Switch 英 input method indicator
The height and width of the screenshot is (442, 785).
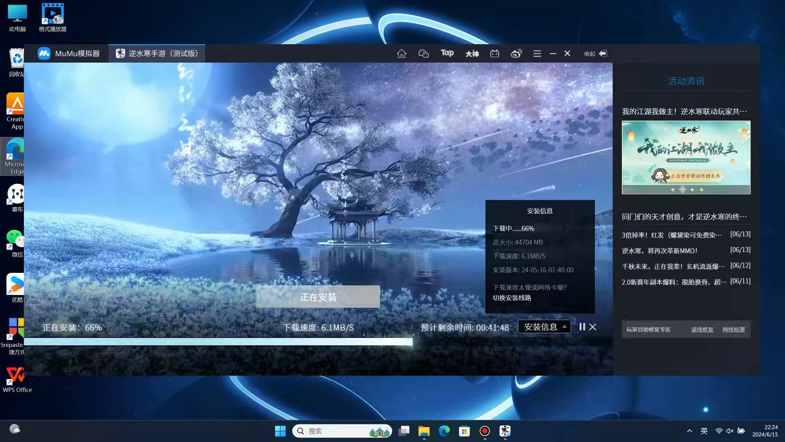point(704,431)
